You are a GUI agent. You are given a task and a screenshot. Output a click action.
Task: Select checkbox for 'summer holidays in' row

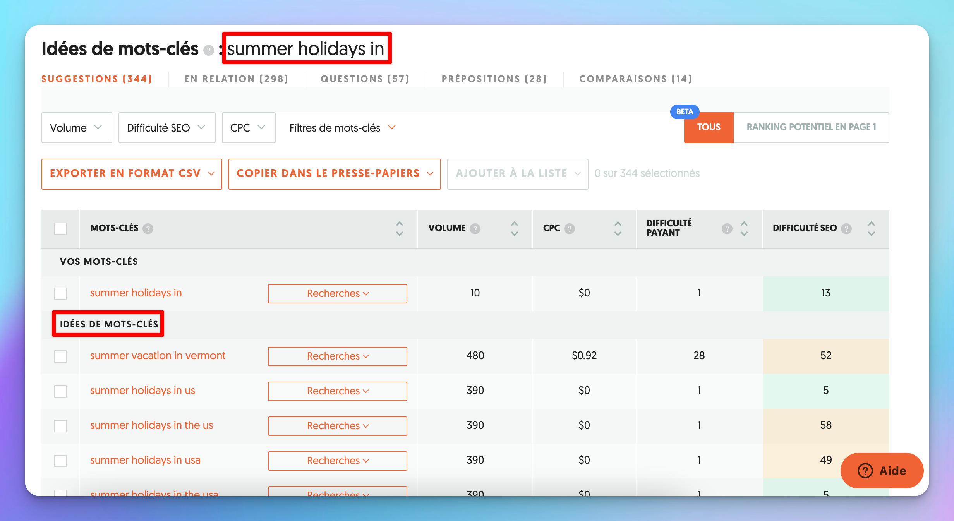(60, 294)
